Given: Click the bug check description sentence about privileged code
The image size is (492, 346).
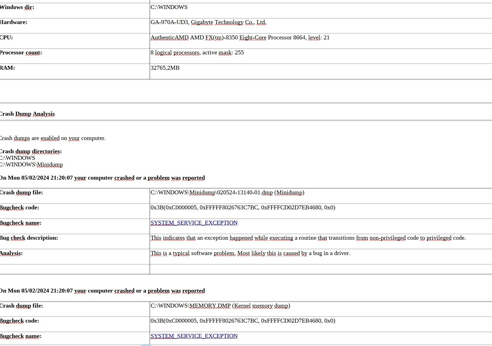Looking at the screenshot, I should point(308,238).
